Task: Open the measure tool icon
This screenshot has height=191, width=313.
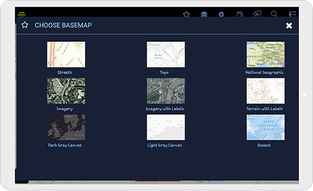Action: click(240, 14)
